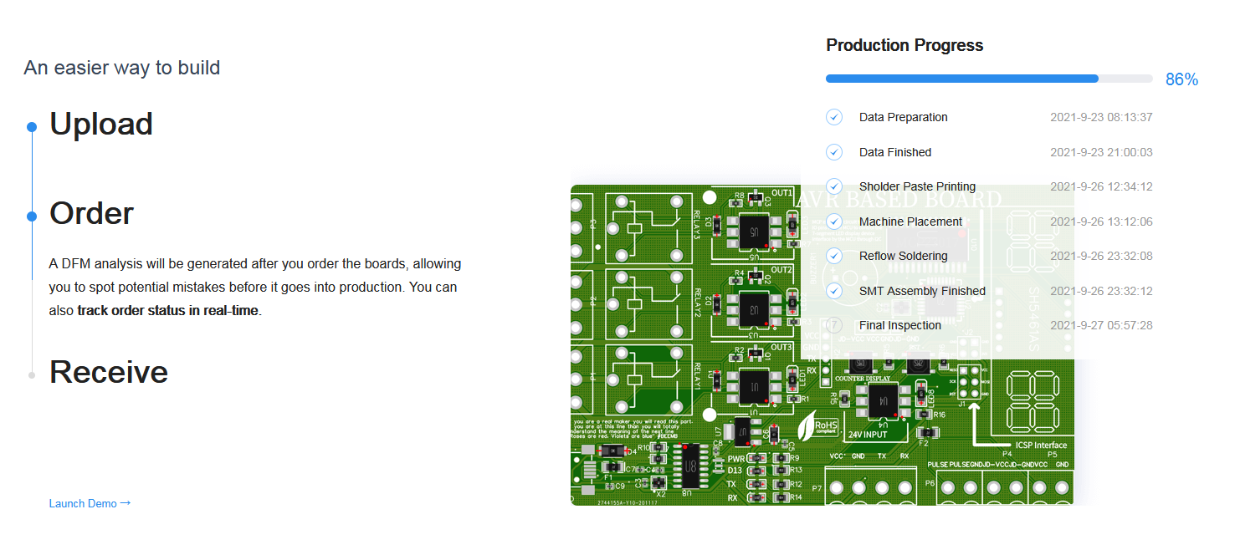
Task: Click the Final Inspection label
Action: coord(900,325)
